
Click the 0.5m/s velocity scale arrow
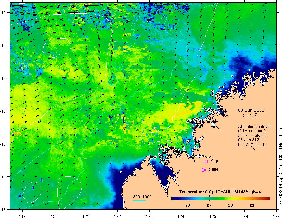[249, 149]
